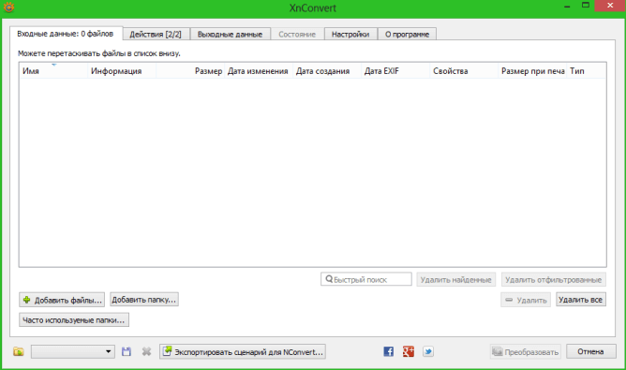Sort by the Размер column header

pyautogui.click(x=190, y=71)
